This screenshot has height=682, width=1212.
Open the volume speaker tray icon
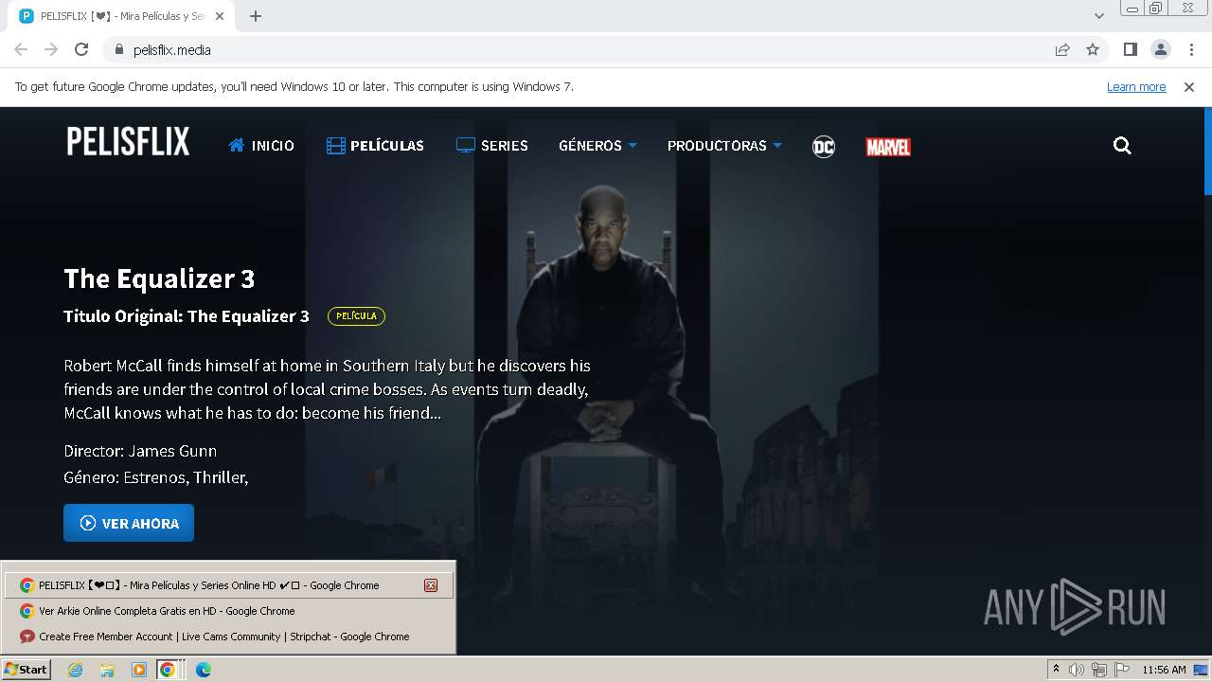tap(1077, 670)
